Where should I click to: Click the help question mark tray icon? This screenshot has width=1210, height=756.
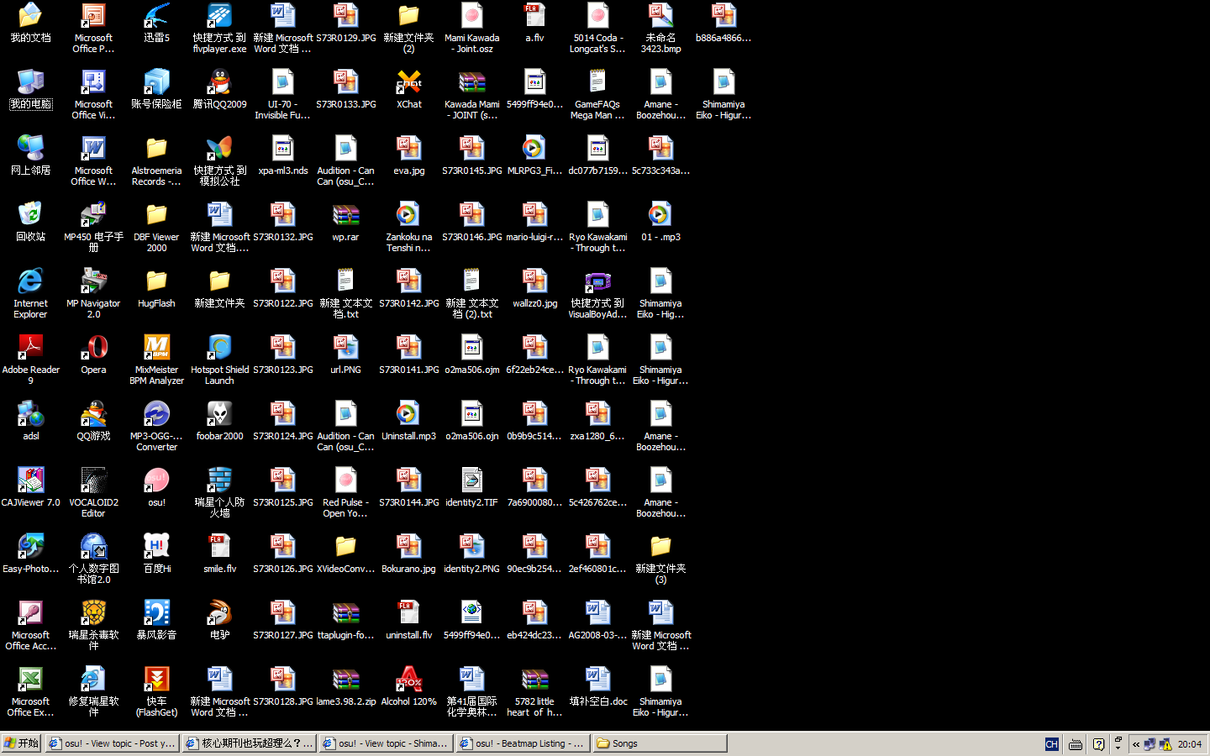pos(1098,744)
